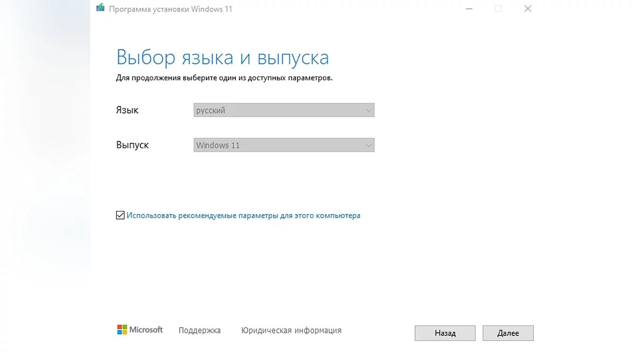Open the language combo box showing 'русский'
Screen dimensions: 633x356
[284, 110]
